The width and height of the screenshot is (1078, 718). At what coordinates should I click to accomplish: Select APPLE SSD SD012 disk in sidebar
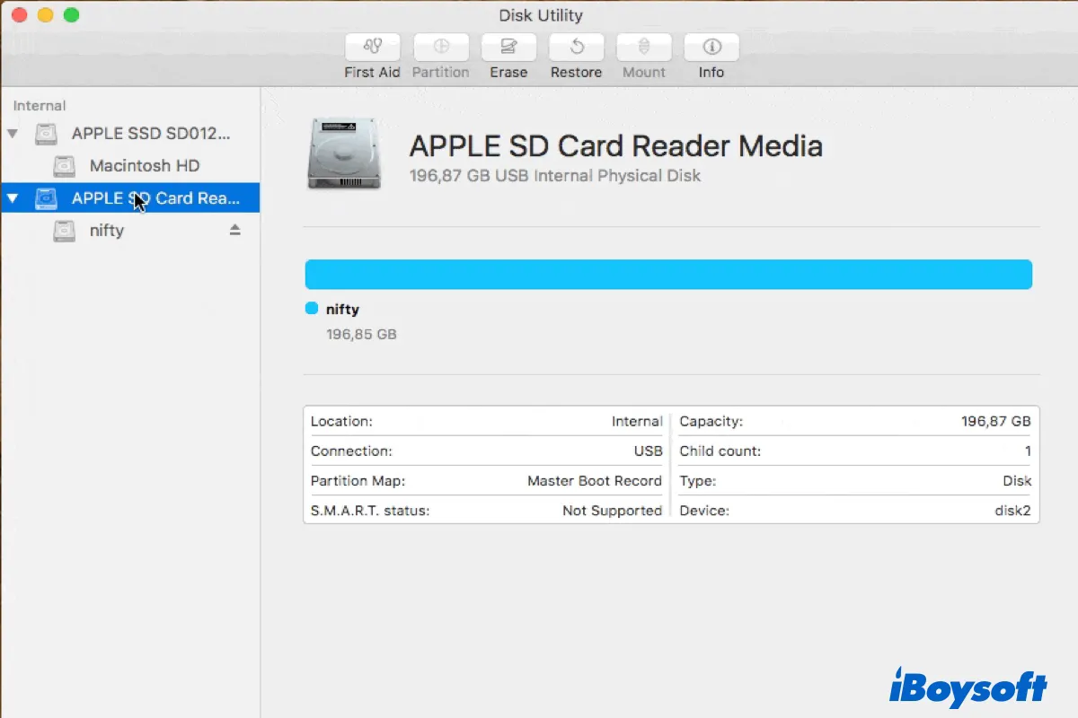tap(150, 134)
